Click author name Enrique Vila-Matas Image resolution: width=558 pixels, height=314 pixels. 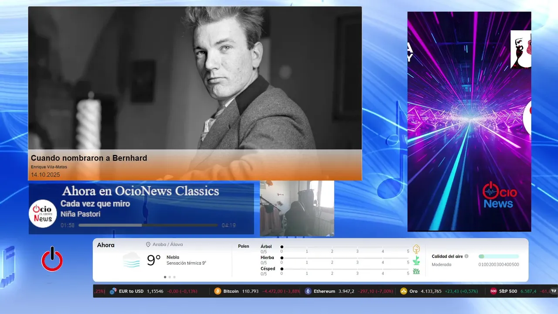49,167
